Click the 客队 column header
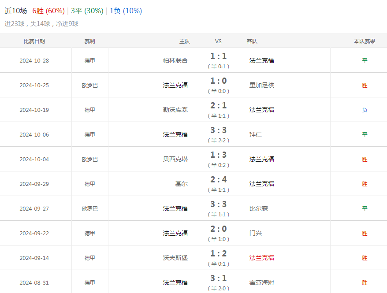This screenshot has width=387, height=293. coord(252,41)
